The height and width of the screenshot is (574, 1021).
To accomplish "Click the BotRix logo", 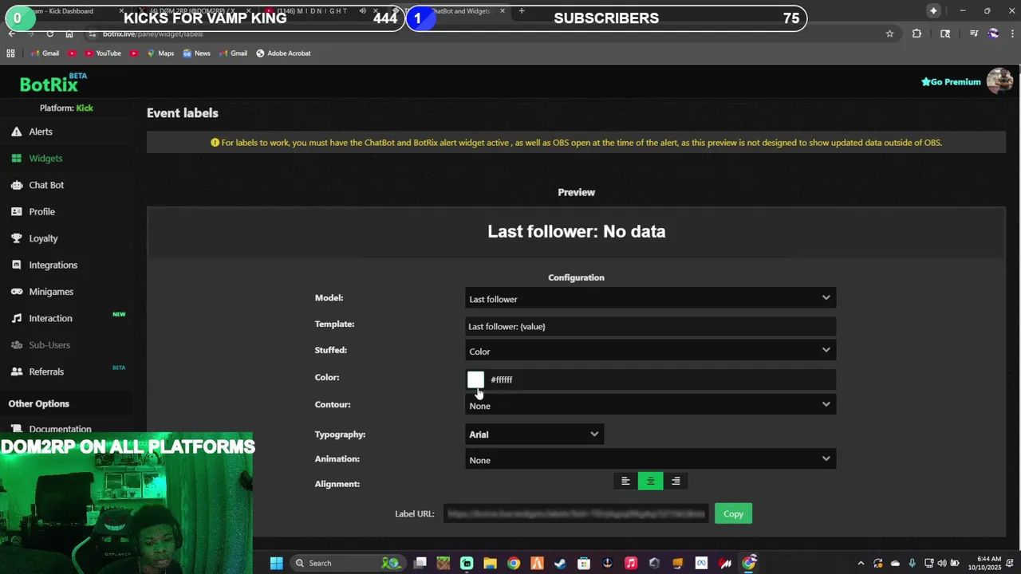I will pos(49,84).
